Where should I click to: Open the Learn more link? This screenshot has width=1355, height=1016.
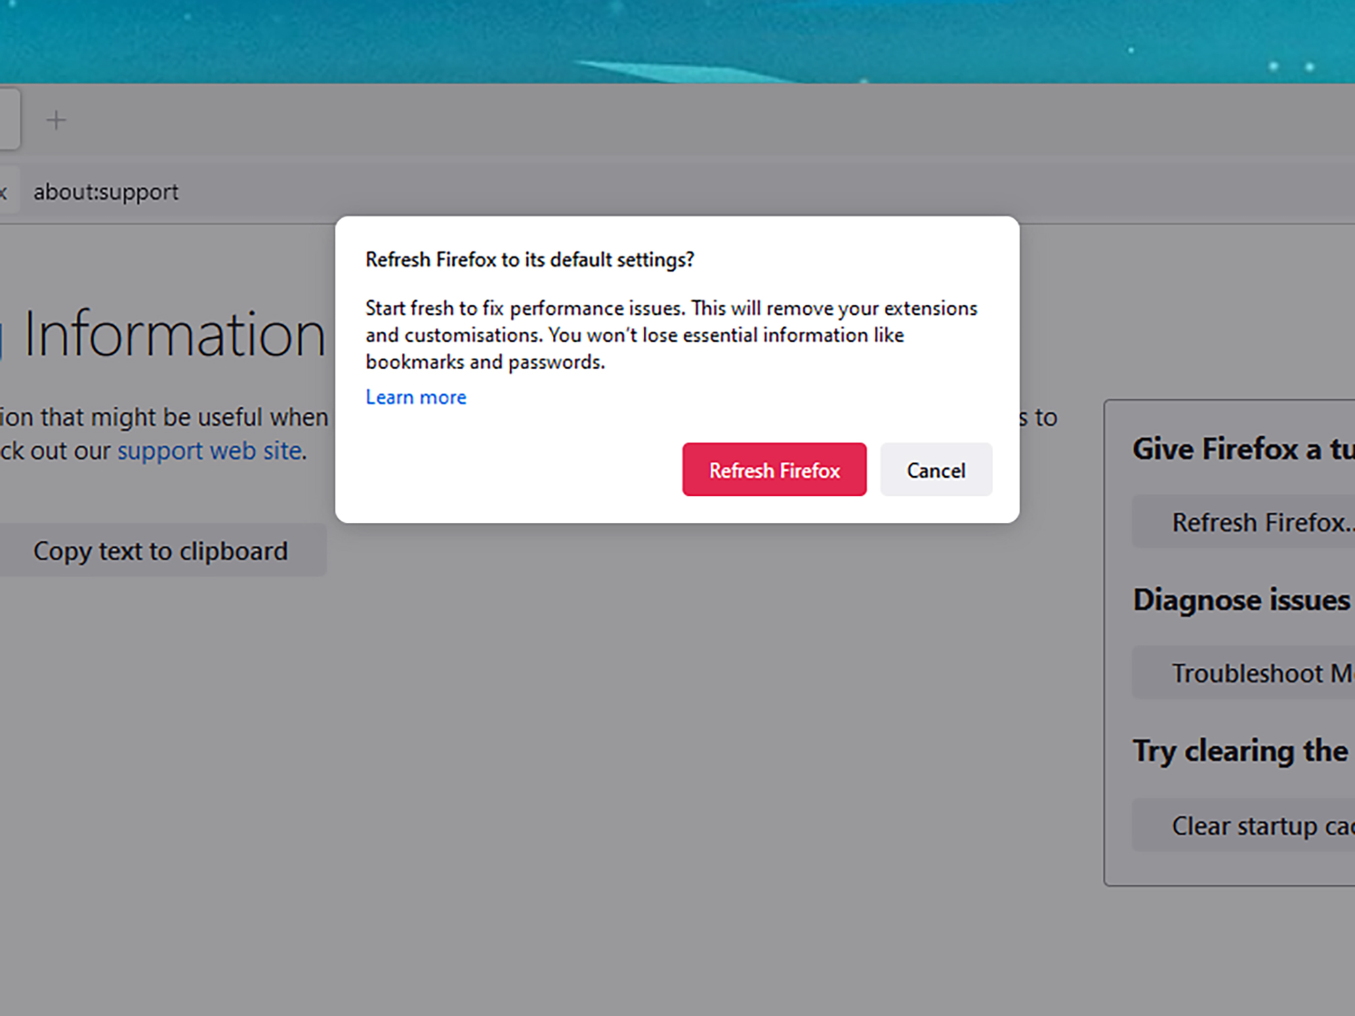point(416,398)
